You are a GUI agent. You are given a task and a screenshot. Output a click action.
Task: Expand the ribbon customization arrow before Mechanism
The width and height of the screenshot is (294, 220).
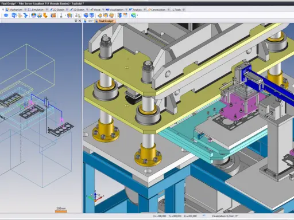[x=3, y=9]
